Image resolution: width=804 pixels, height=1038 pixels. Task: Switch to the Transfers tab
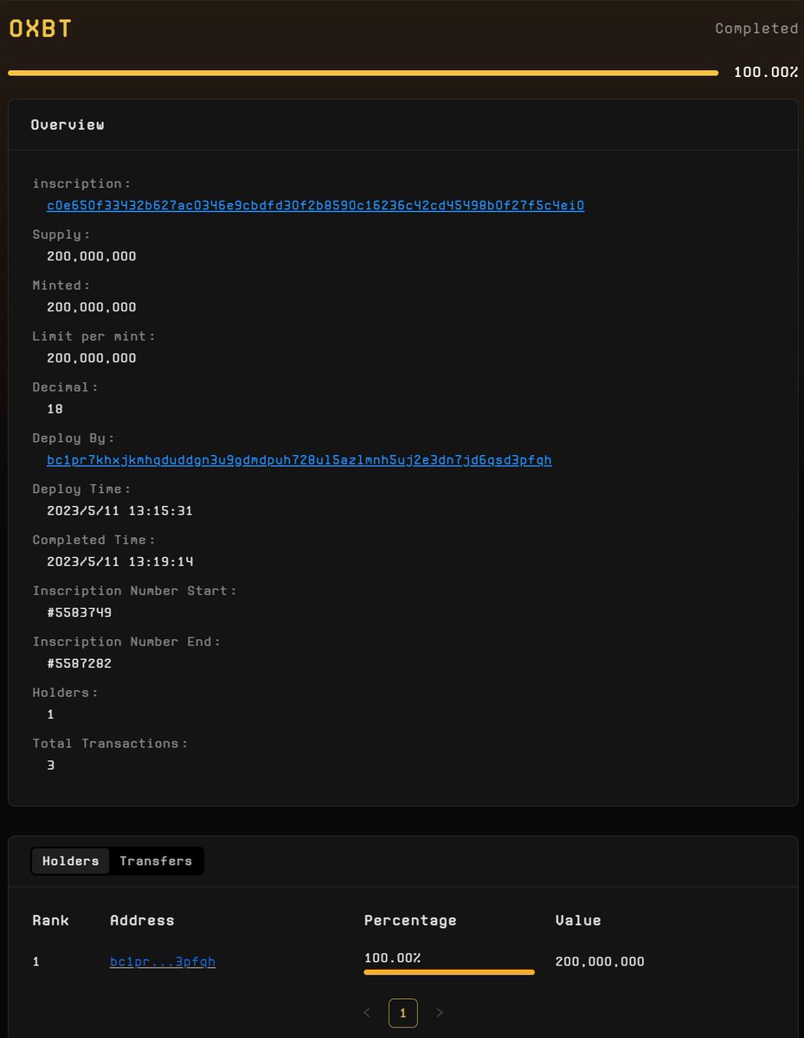click(x=156, y=862)
